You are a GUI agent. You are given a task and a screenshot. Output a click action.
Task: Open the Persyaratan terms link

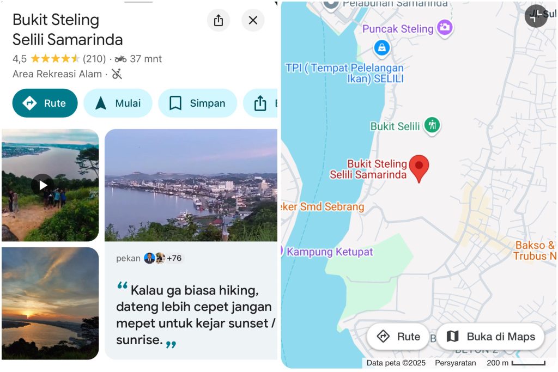(455, 363)
